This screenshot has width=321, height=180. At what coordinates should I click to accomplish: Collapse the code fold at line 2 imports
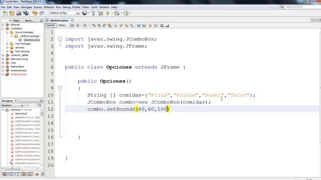(x=60, y=39)
